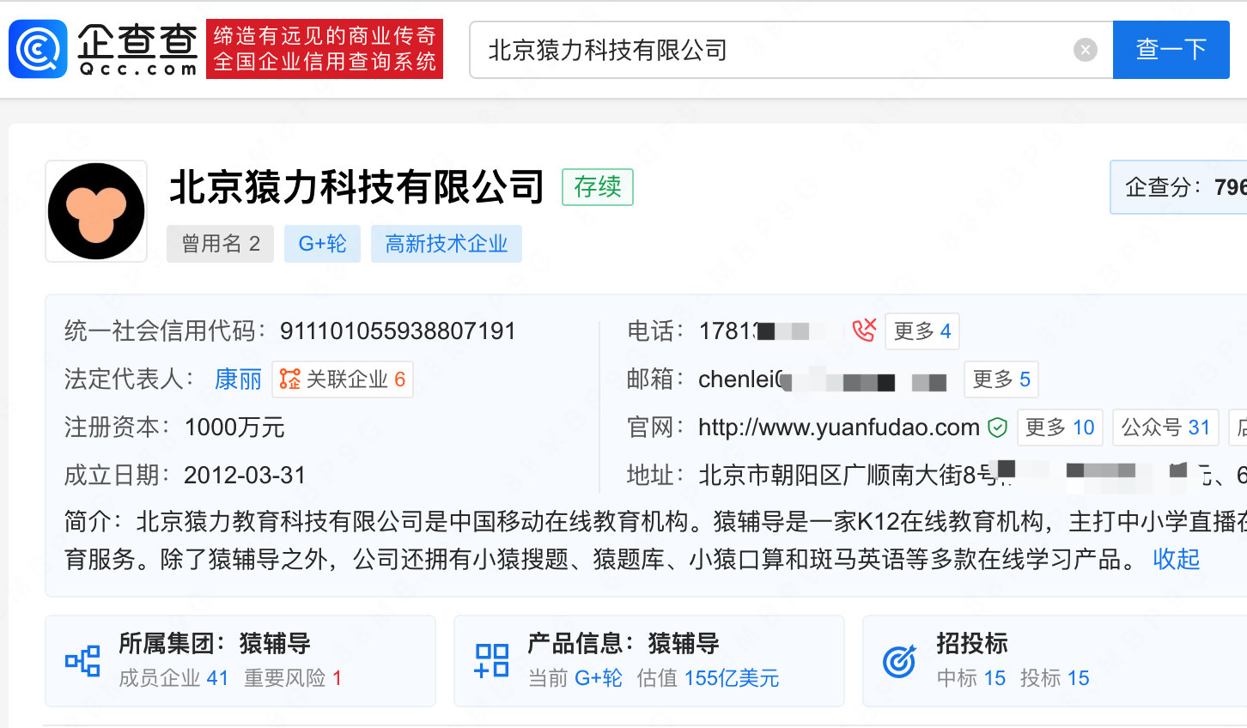Visit http://www.yuanfudao.com website link
The height and width of the screenshot is (728, 1247).
click(839, 428)
